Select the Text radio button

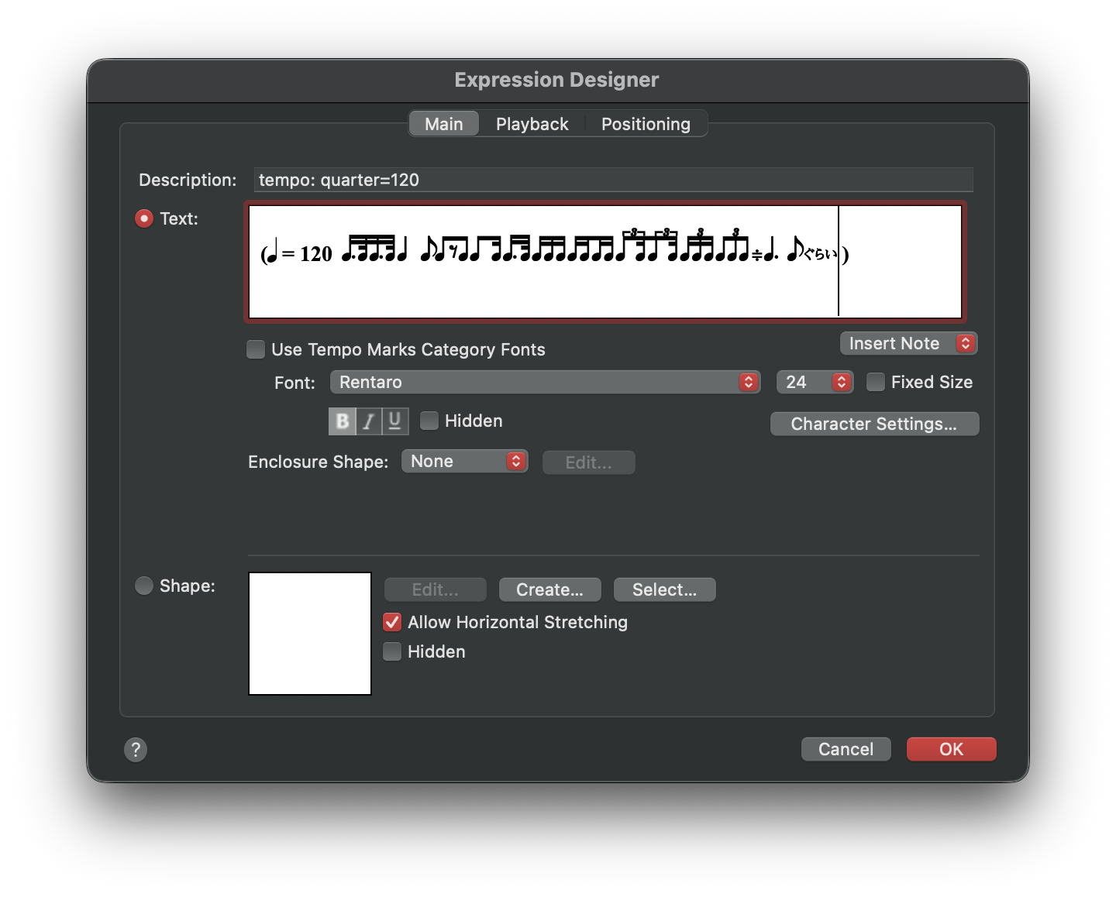144,219
